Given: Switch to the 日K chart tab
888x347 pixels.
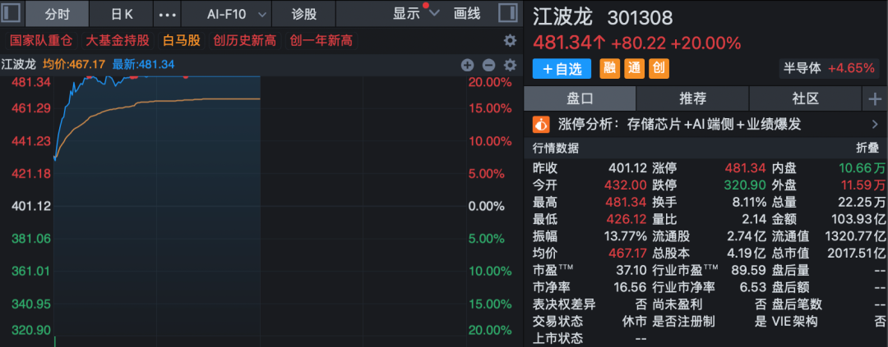Looking at the screenshot, I should pyautogui.click(x=121, y=14).
